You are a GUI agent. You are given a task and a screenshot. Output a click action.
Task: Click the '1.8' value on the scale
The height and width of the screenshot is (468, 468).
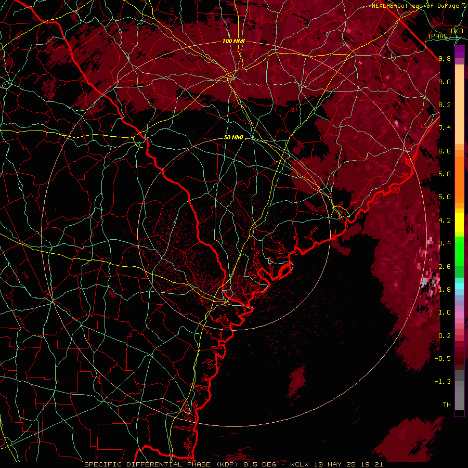(x=445, y=290)
